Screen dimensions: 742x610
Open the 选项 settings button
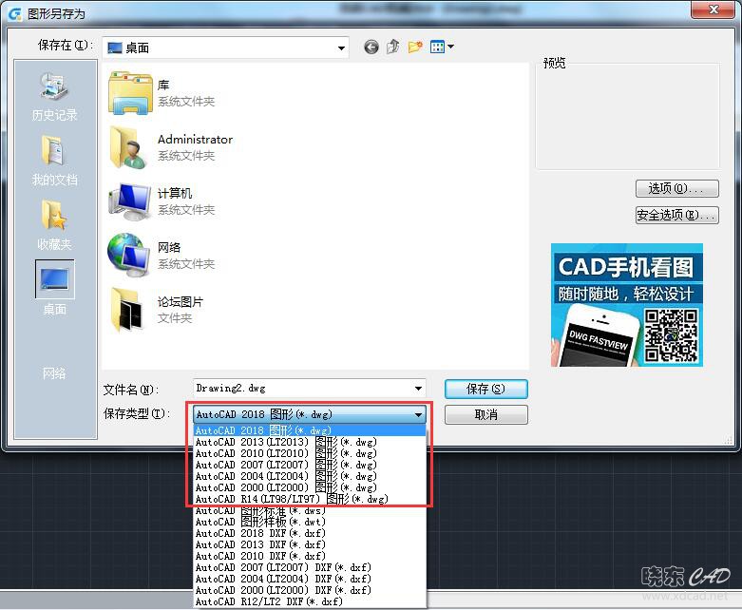click(676, 189)
